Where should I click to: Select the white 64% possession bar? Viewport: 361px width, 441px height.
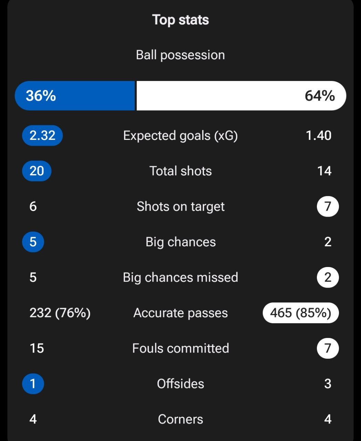click(241, 96)
